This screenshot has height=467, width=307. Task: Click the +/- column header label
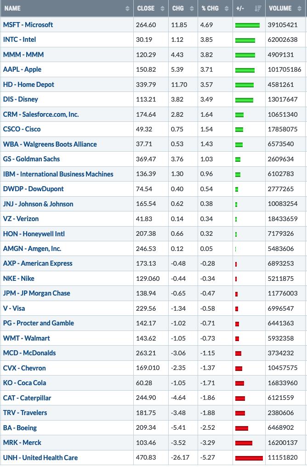tap(240, 8)
